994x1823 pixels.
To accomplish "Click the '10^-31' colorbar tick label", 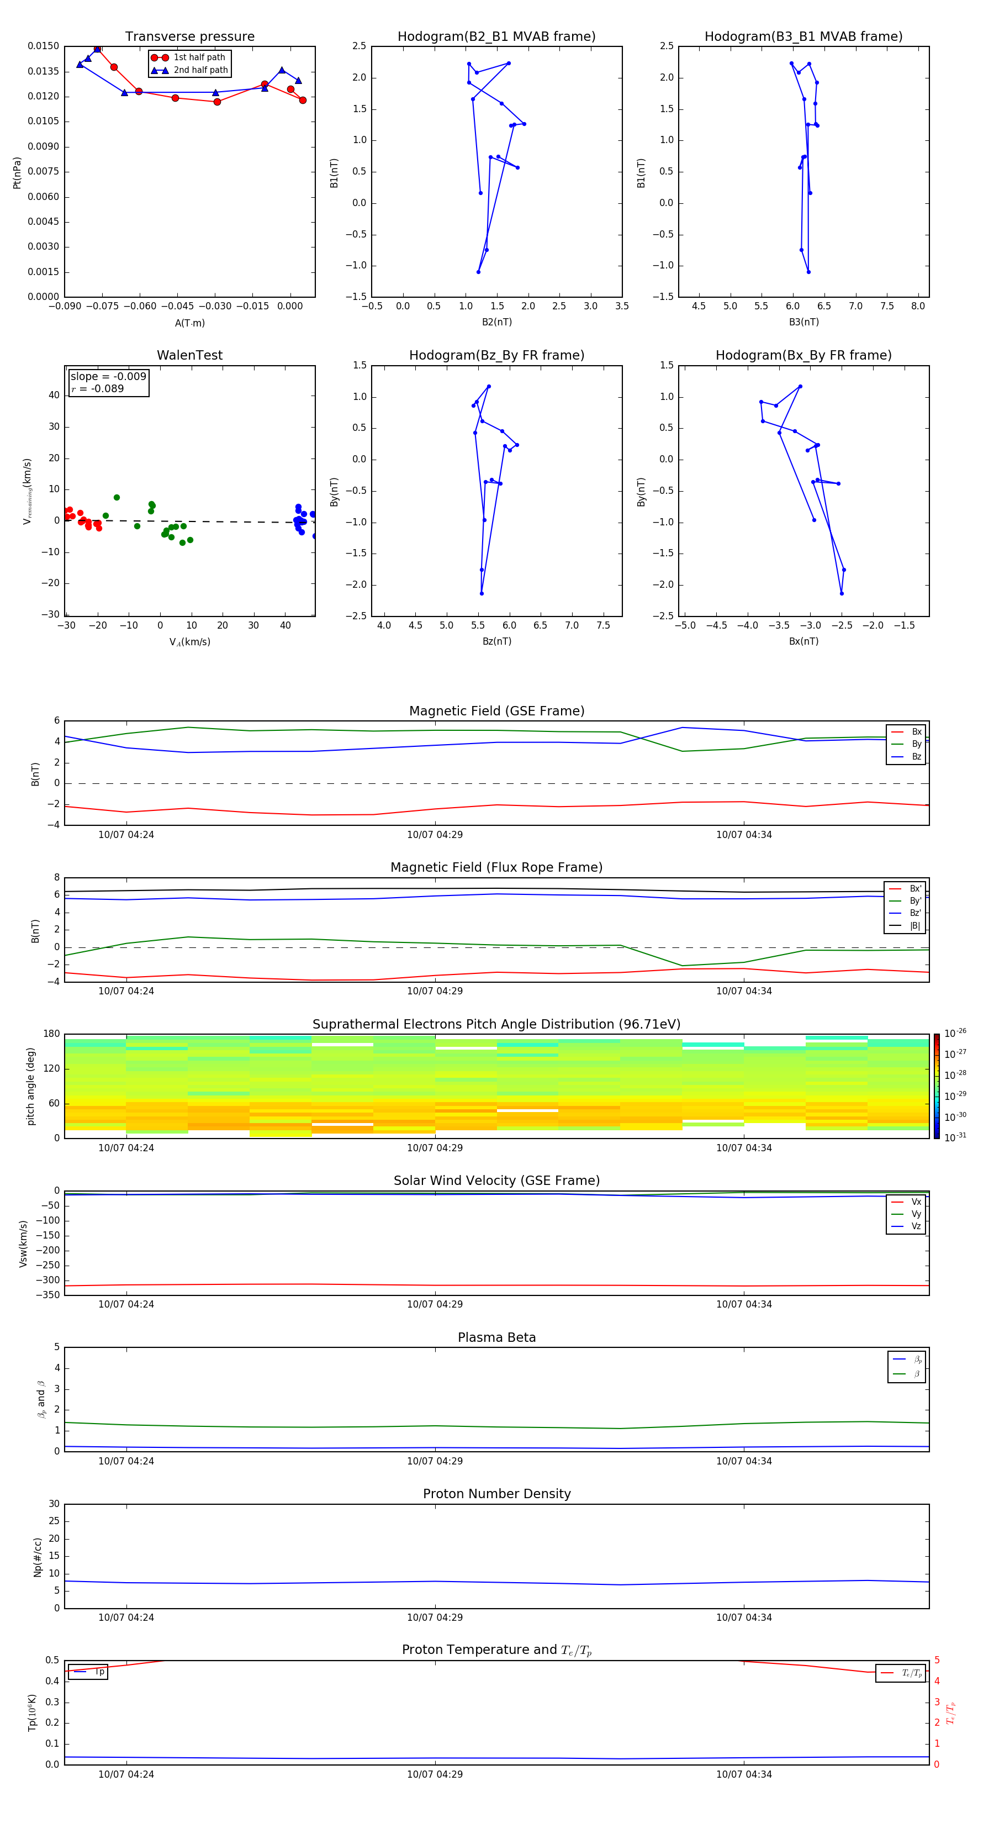I will click(955, 1137).
